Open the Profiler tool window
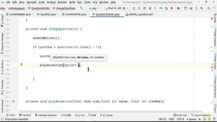The width and height of the screenshot is (217, 122). [x=66, y=115]
